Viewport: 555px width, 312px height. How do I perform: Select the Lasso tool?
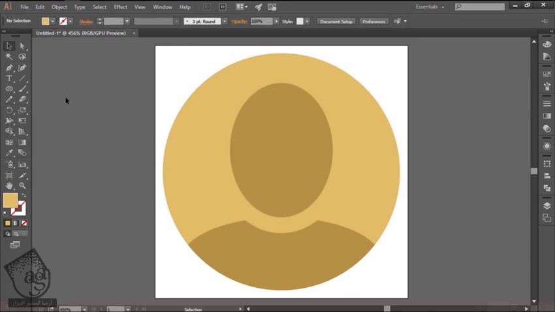coord(22,57)
